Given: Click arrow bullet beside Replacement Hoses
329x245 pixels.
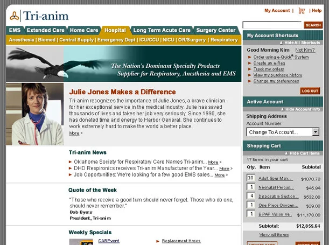Looking at the screenshot, I should 158,241.
